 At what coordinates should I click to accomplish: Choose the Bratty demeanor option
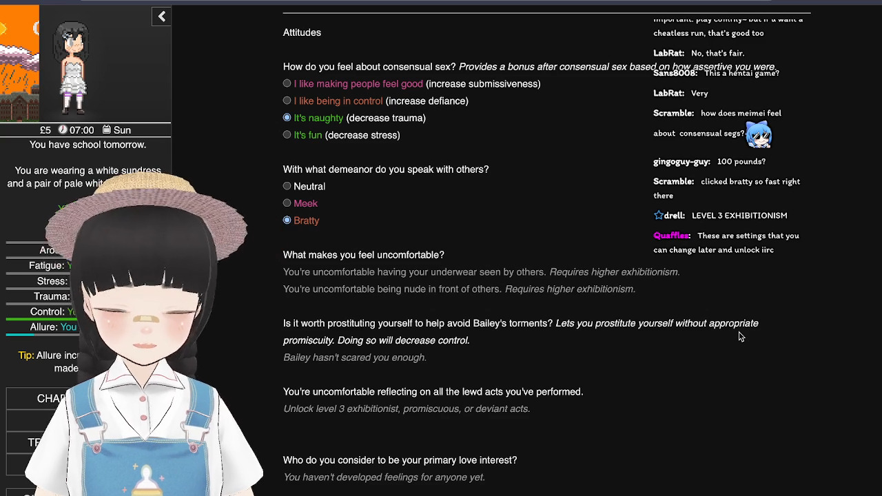(x=287, y=220)
